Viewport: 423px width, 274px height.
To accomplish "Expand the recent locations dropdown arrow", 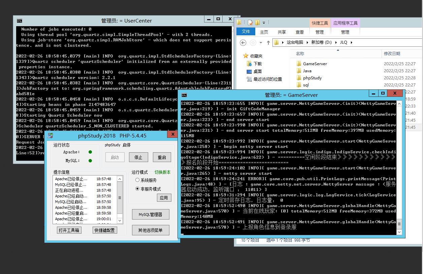I will pyautogui.click(x=261, y=43).
